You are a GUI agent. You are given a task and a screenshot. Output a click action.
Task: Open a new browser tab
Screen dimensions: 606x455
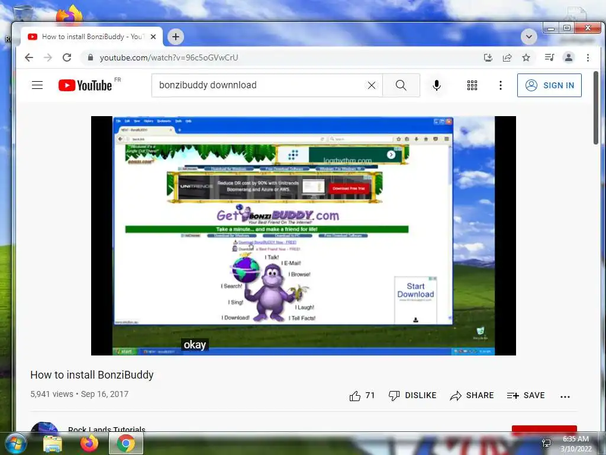tap(175, 37)
